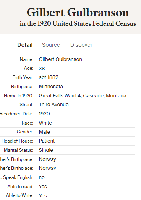Click the Race value White
The height and width of the screenshot is (200, 141).
(x=45, y=123)
